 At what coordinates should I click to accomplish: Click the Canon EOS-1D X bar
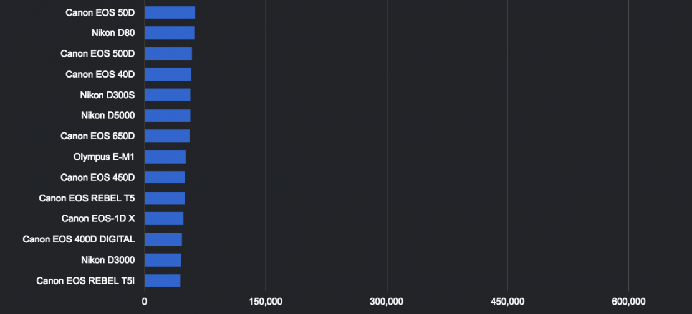tap(163, 218)
